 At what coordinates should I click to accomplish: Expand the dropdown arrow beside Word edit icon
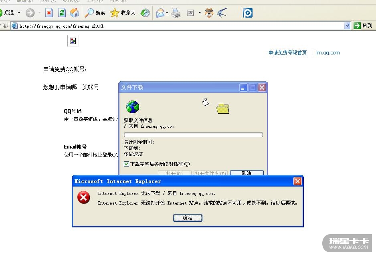click(200, 13)
